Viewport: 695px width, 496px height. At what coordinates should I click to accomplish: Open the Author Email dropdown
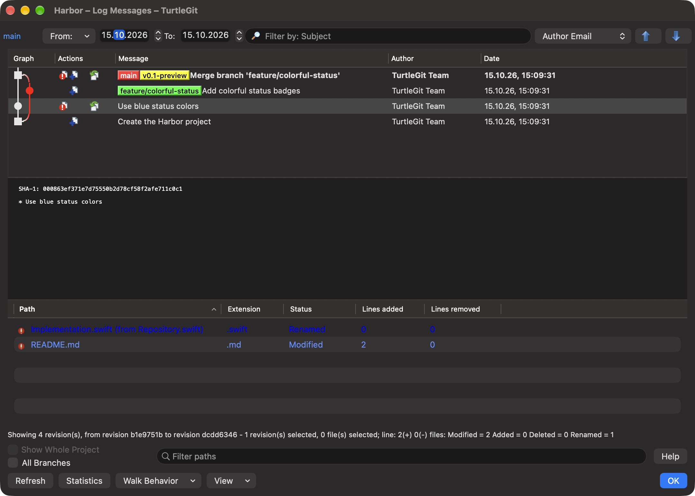[x=583, y=36]
